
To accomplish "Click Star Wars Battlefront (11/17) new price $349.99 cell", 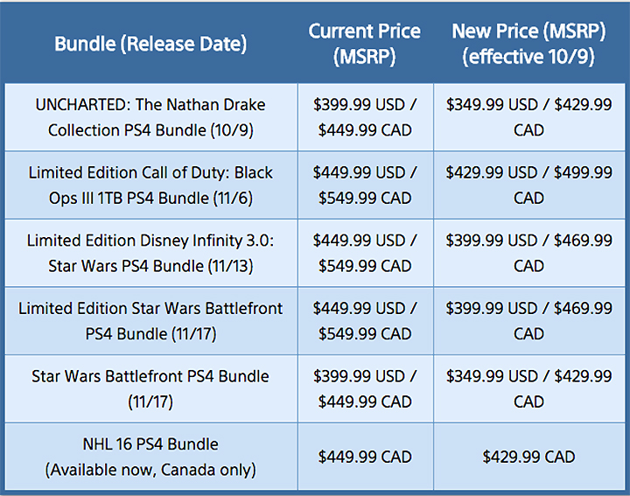I will click(529, 388).
